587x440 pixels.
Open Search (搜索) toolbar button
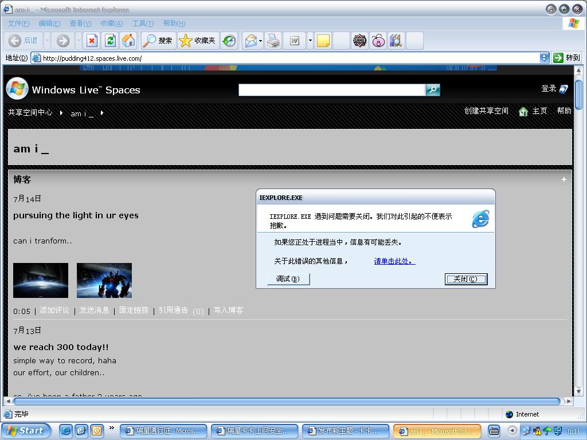pyautogui.click(x=158, y=41)
